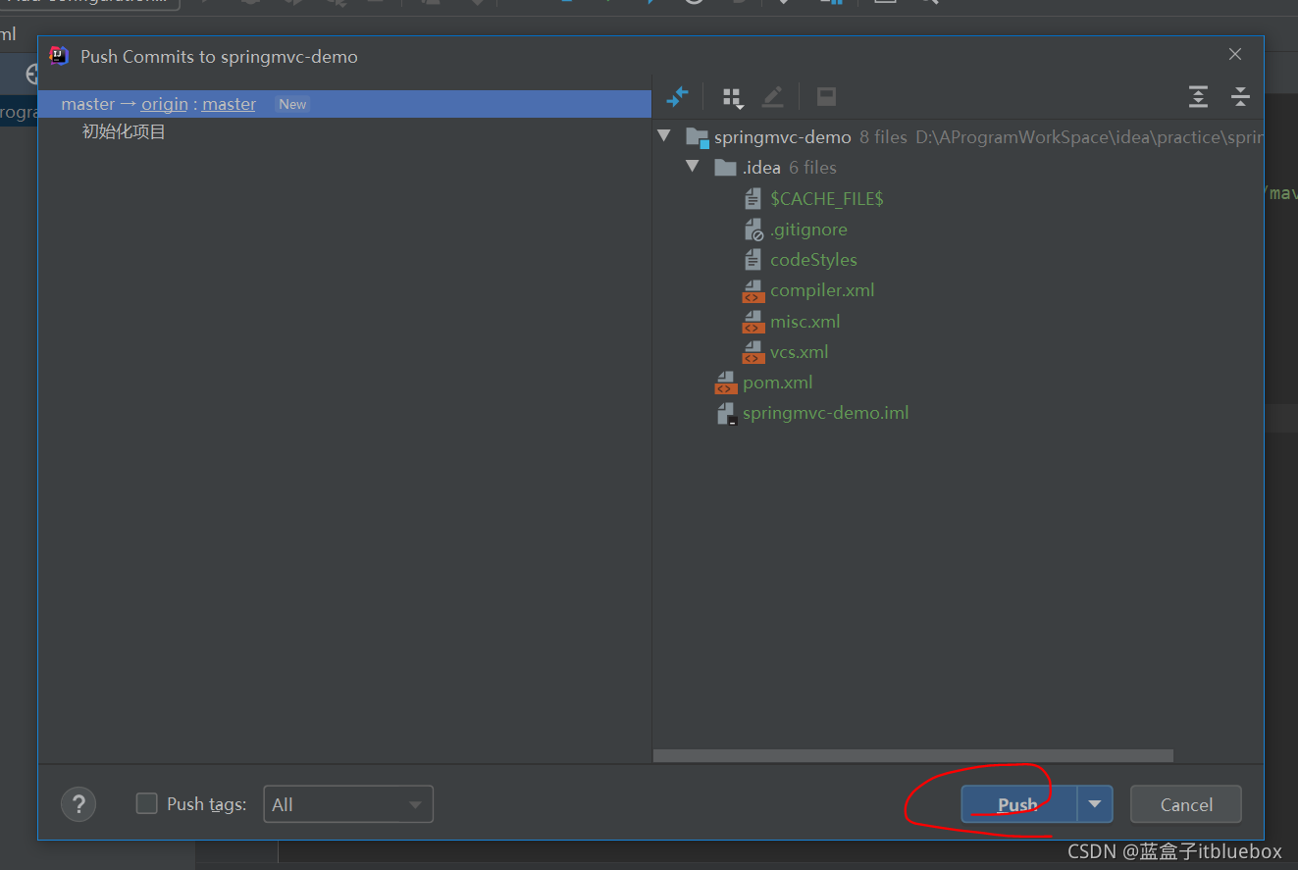
Task: Close the Push Commits dialog
Action: pos(1235,55)
